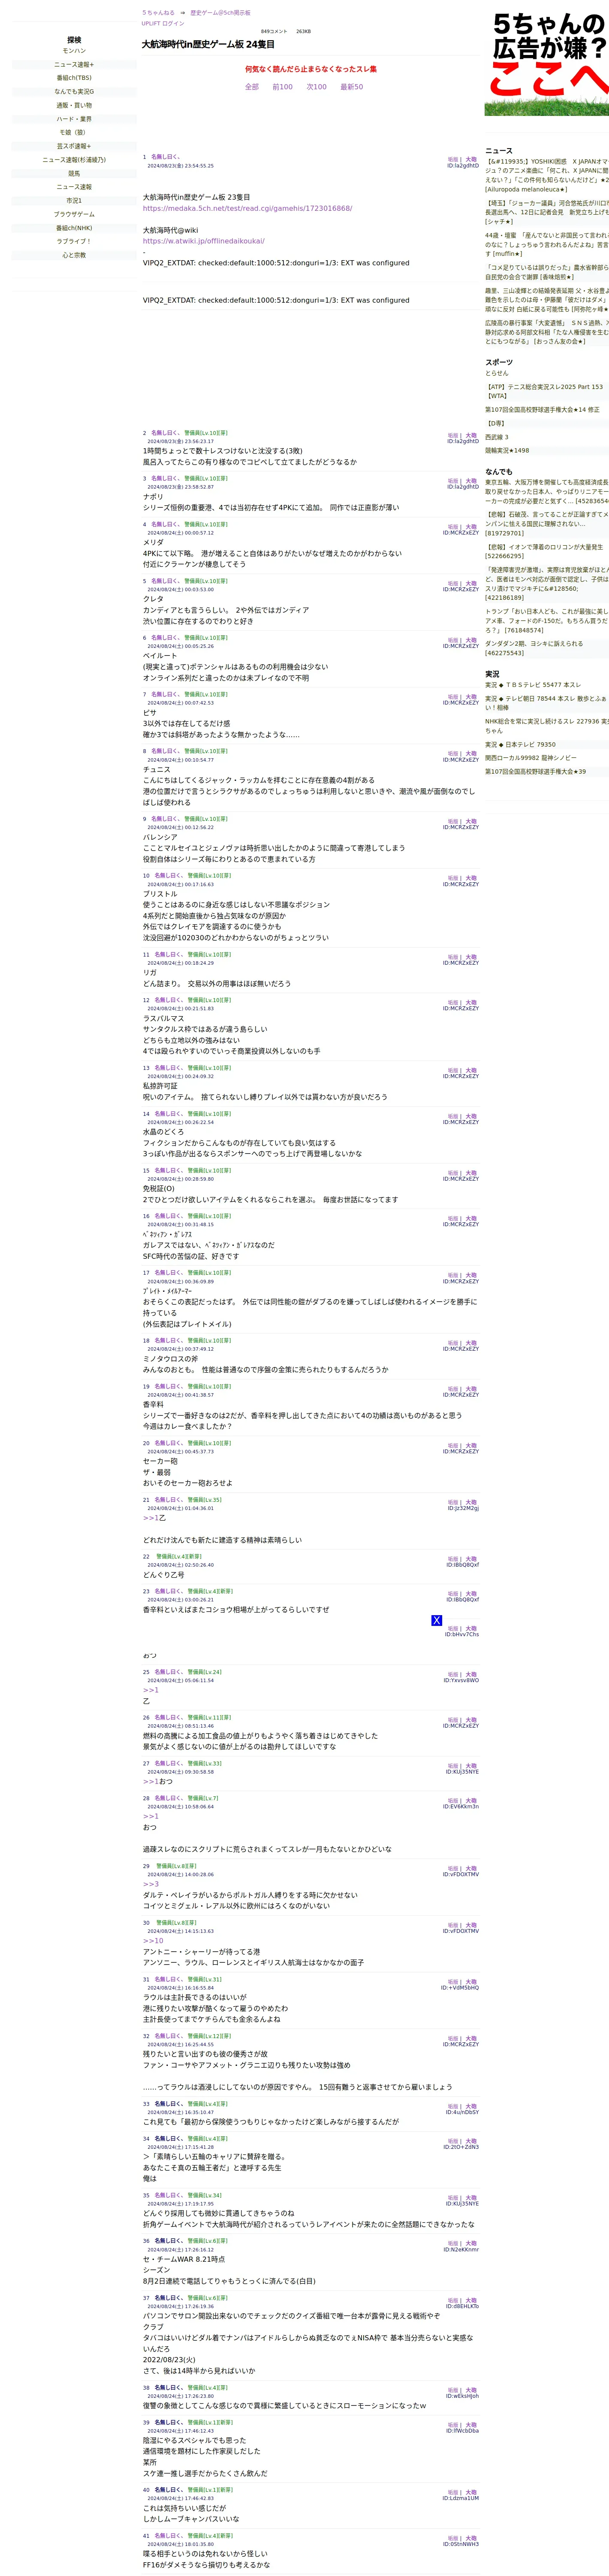Select ニュース速報+ in left sidebar
Screen dimensions: 609x2576
[74, 64]
